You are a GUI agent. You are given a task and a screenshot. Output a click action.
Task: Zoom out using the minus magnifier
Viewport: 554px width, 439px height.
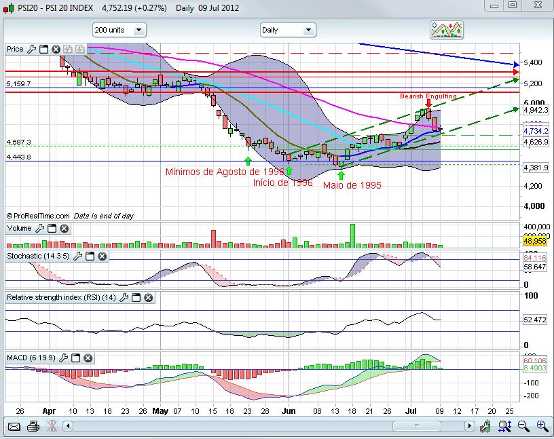[523, 426]
